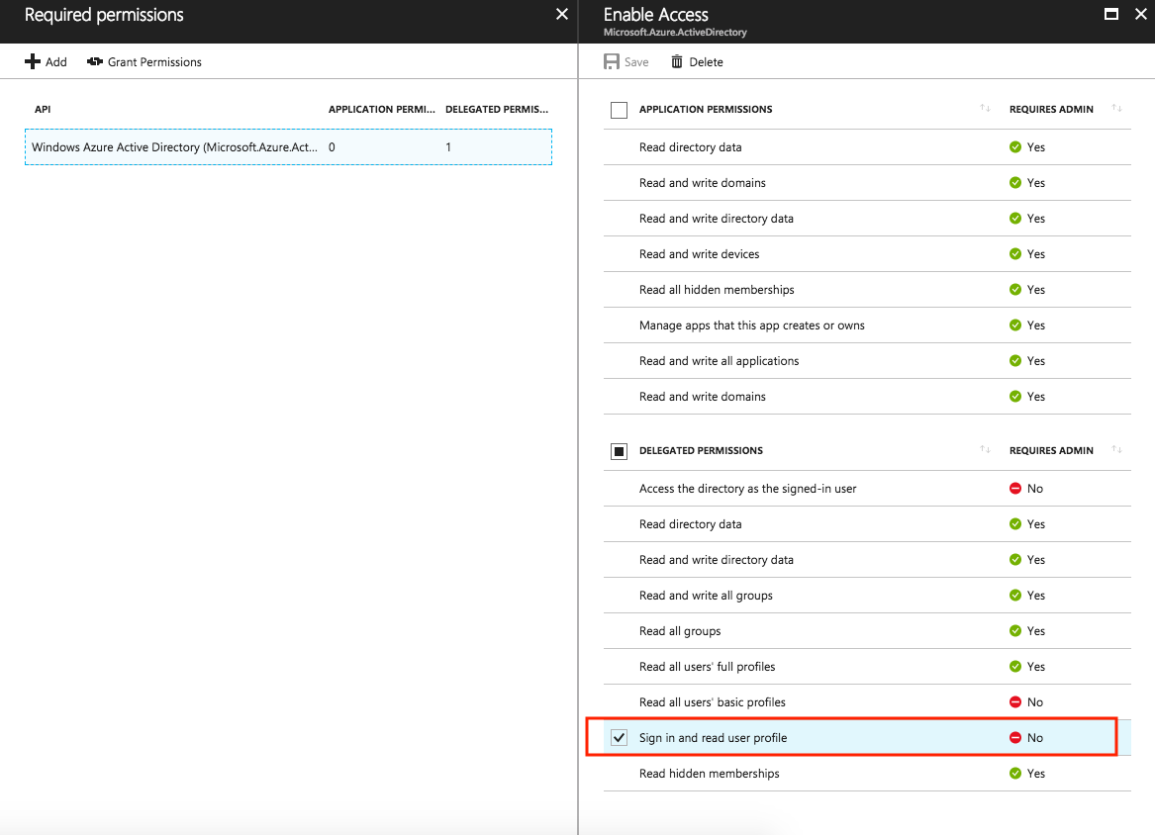Image resolution: width=1155 pixels, height=835 pixels.
Task: Click the Grant Permissions icon button
Action: click(95, 62)
